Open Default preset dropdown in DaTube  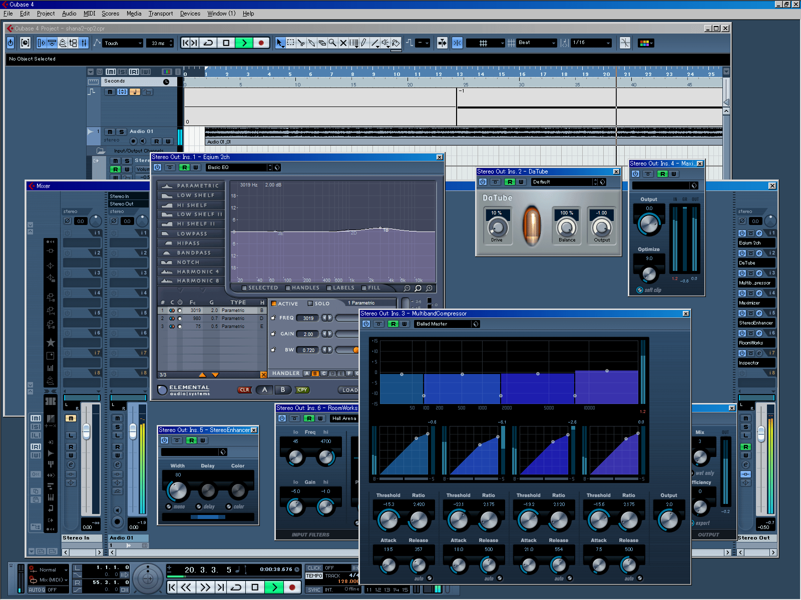564,182
